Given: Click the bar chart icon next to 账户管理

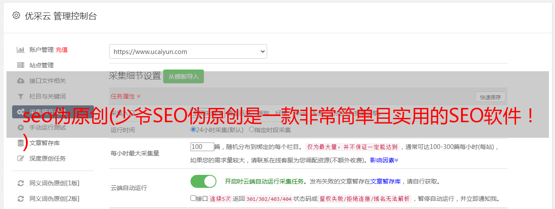Looking at the screenshot, I should click(x=20, y=50).
